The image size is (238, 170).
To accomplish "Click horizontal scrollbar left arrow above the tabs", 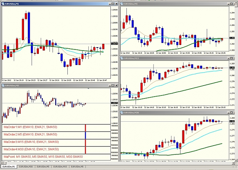I will tap(2, 163).
